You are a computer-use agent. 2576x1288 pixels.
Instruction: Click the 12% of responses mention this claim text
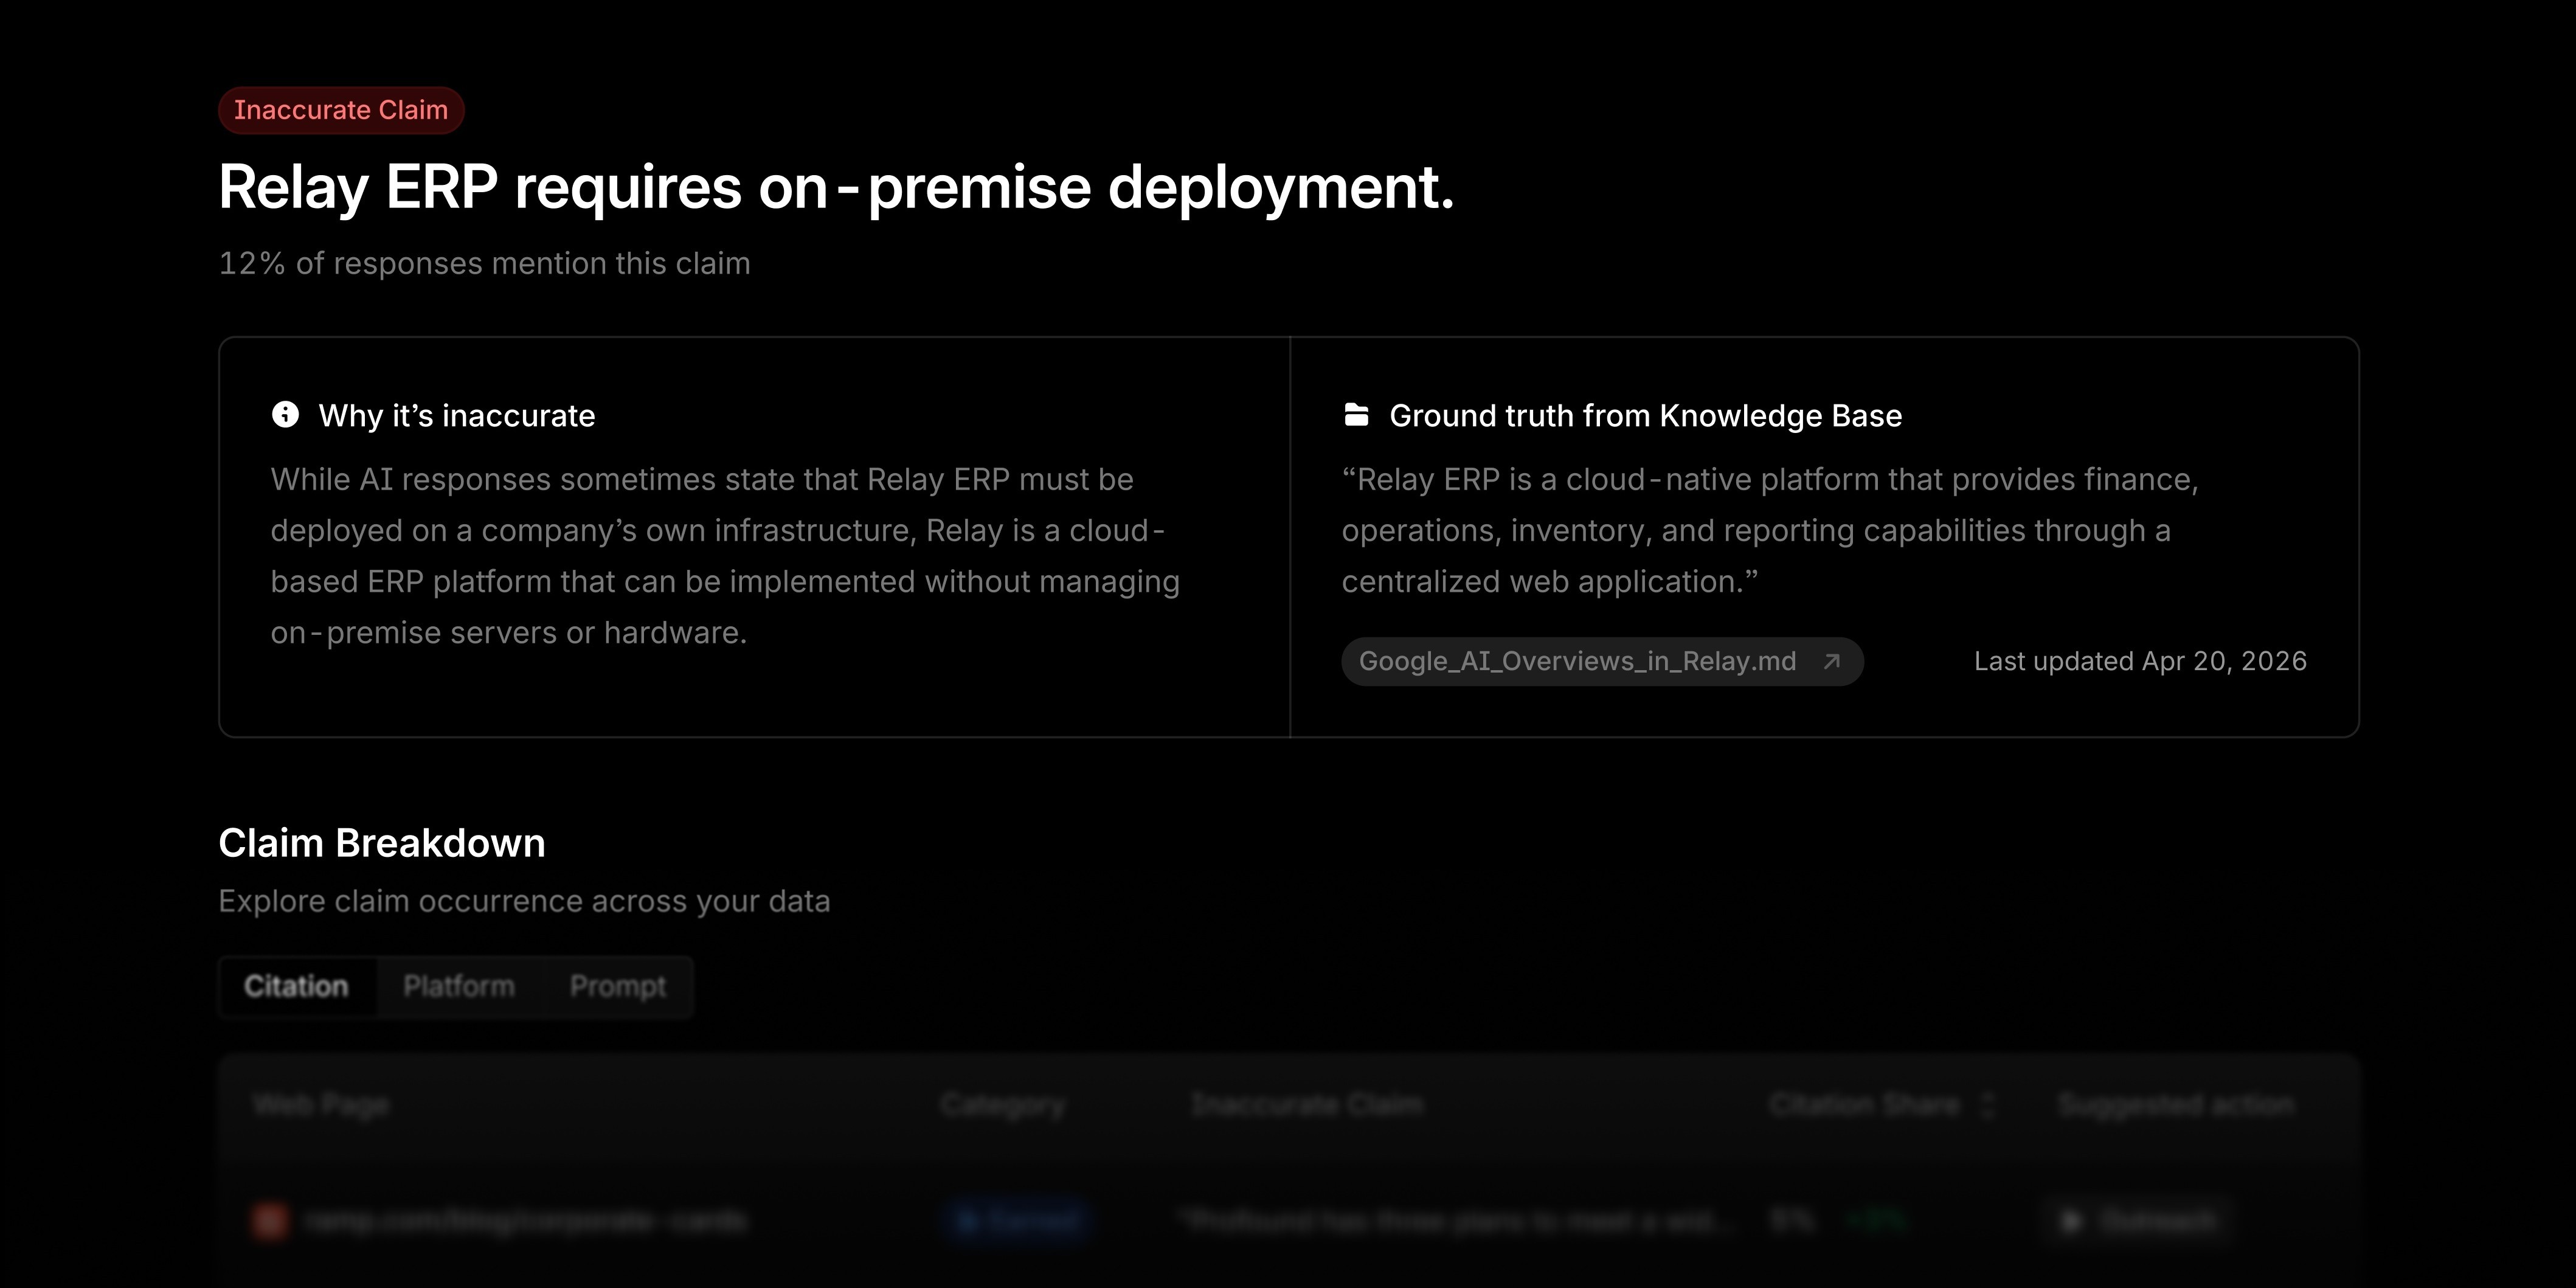coord(484,263)
